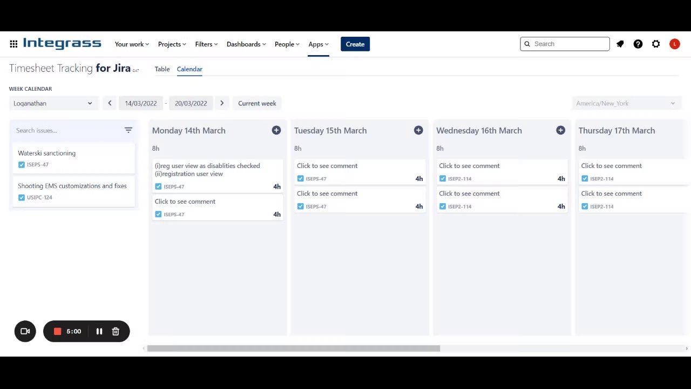Click the horizontal calendar scrollbar

coord(294,348)
